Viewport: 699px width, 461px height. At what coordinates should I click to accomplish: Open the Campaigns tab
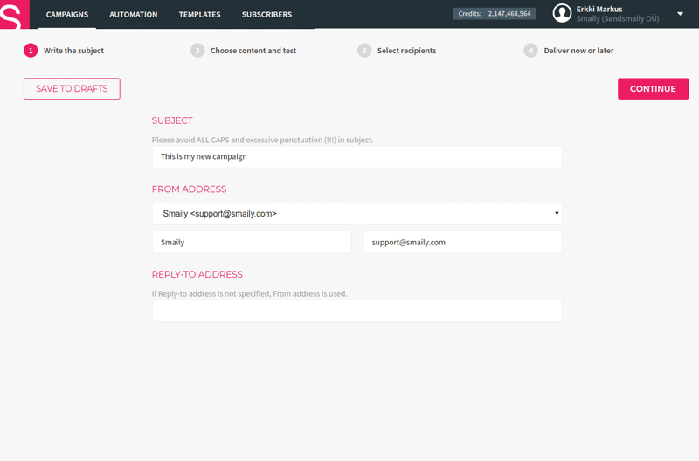pos(67,15)
